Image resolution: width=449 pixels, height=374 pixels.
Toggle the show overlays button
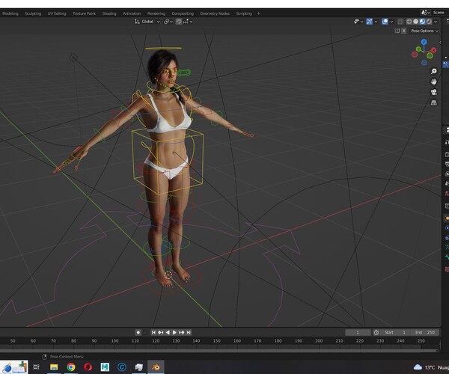coord(385,22)
